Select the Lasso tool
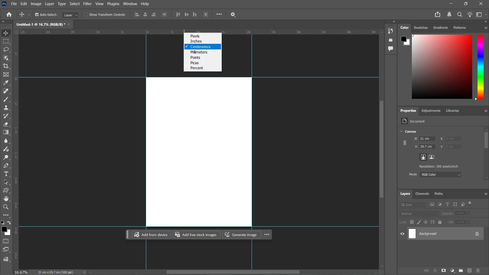Viewport: 489px width, 275px height. pyautogui.click(x=6, y=49)
